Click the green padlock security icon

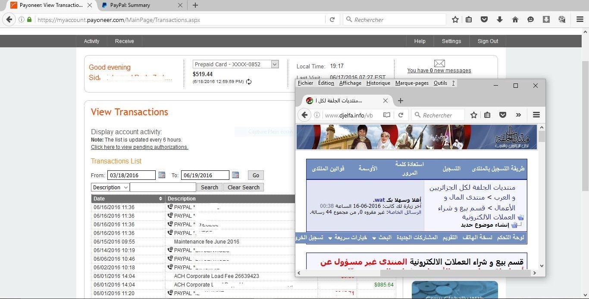pos(29,20)
